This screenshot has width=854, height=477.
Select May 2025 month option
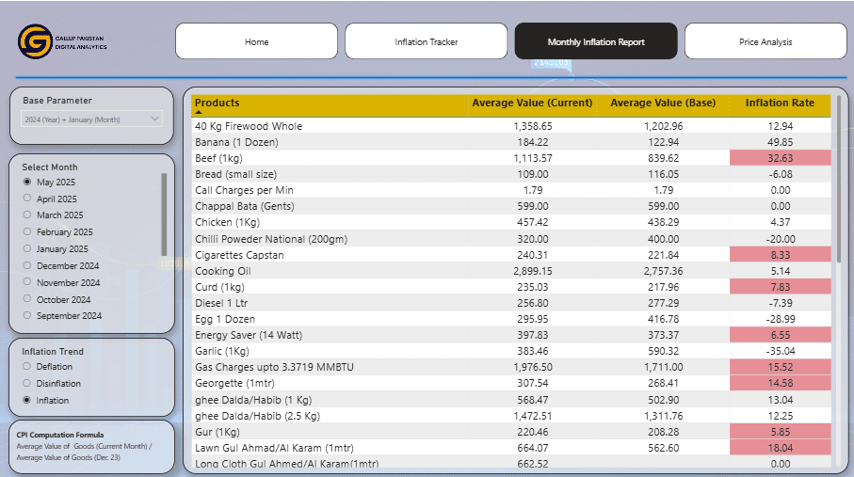[27, 183]
